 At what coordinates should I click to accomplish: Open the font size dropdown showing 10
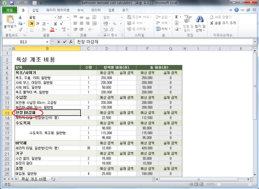pos(68,18)
